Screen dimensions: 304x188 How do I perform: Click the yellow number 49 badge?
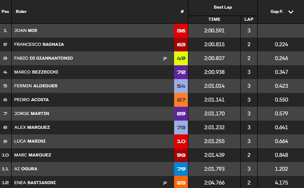(x=181, y=58)
